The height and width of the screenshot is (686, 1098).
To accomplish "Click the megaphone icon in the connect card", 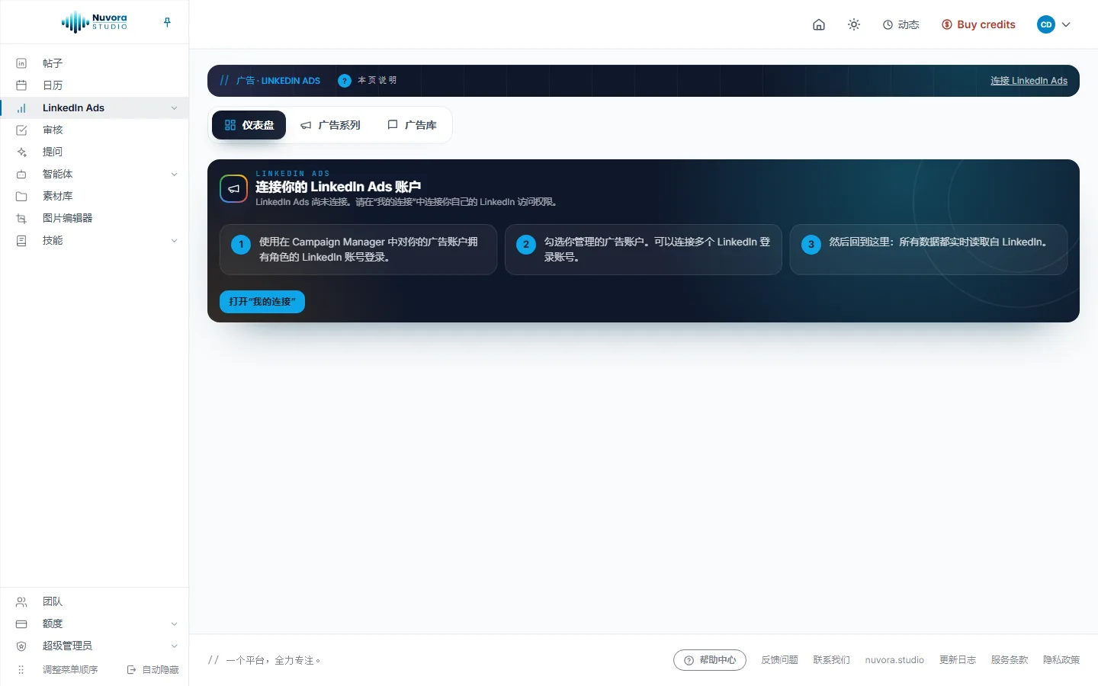I will (x=234, y=189).
